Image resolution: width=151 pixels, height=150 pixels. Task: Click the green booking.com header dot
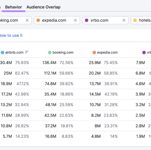click(50, 52)
